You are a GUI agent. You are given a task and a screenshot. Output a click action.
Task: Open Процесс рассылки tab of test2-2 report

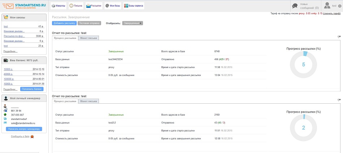[x=65, y=101]
